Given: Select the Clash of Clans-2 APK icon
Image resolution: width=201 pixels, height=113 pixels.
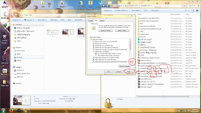Looking at the screenshot, I should [139, 61].
